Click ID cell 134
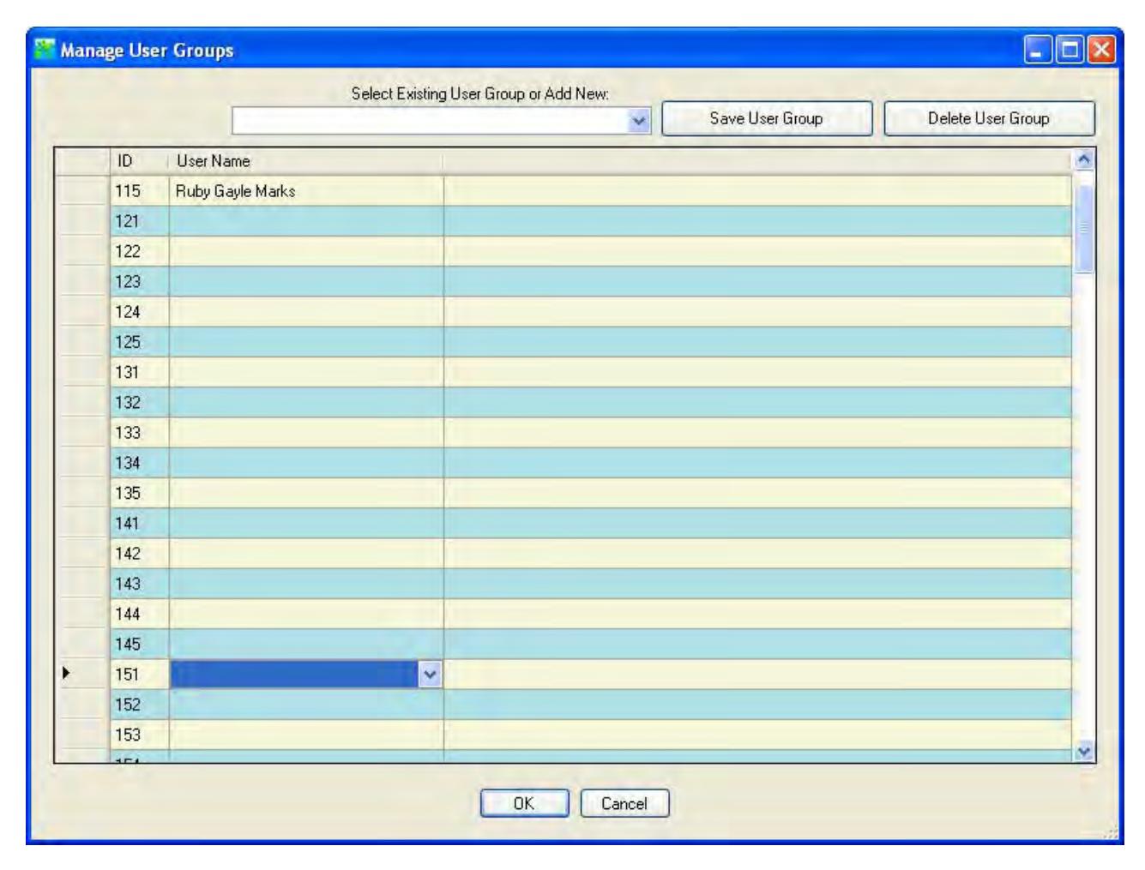1145x870 pixels. 140,463
